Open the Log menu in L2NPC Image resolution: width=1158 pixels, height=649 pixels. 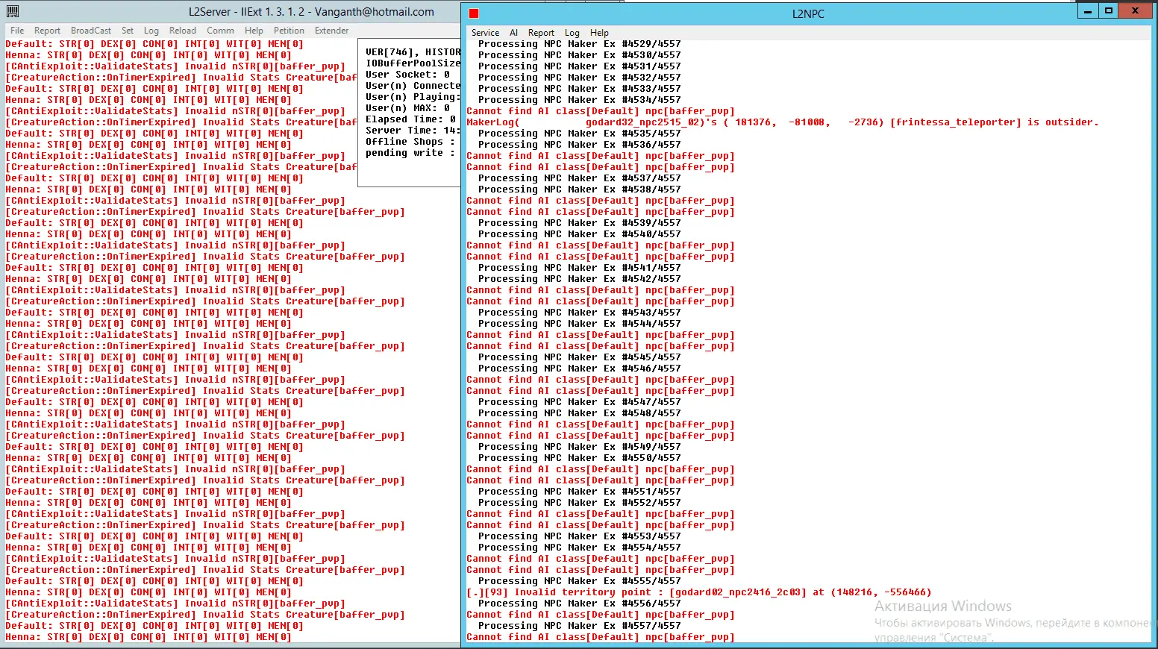click(572, 33)
